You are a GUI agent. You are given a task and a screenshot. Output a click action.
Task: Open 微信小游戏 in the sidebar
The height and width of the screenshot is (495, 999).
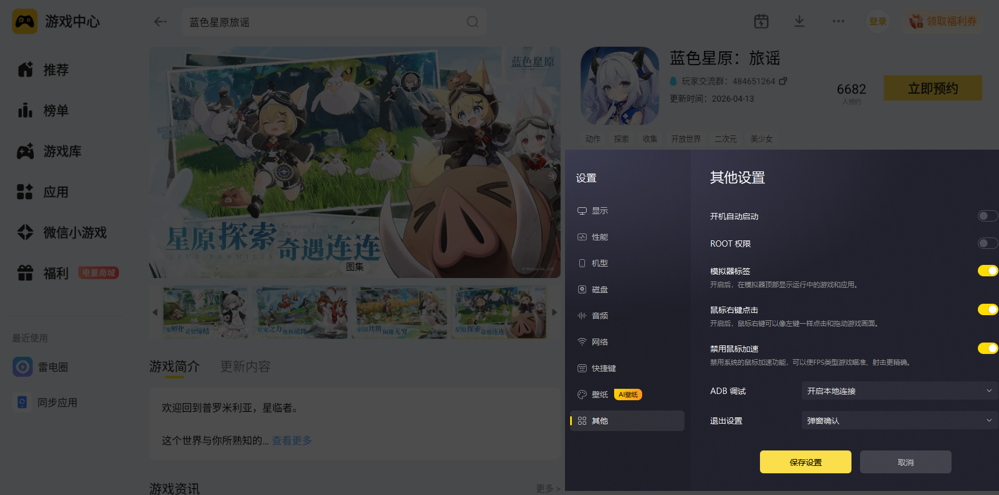pyautogui.click(x=62, y=232)
